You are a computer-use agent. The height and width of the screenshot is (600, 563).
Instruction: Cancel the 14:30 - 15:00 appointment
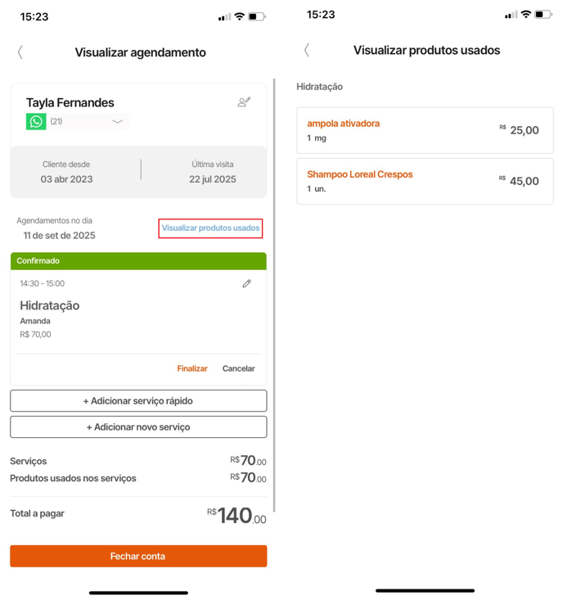coord(239,368)
